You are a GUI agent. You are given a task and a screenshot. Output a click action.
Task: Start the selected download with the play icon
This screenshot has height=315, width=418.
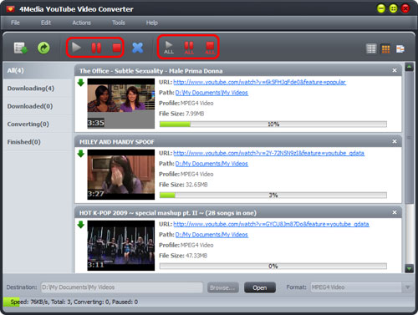pyautogui.click(x=76, y=48)
